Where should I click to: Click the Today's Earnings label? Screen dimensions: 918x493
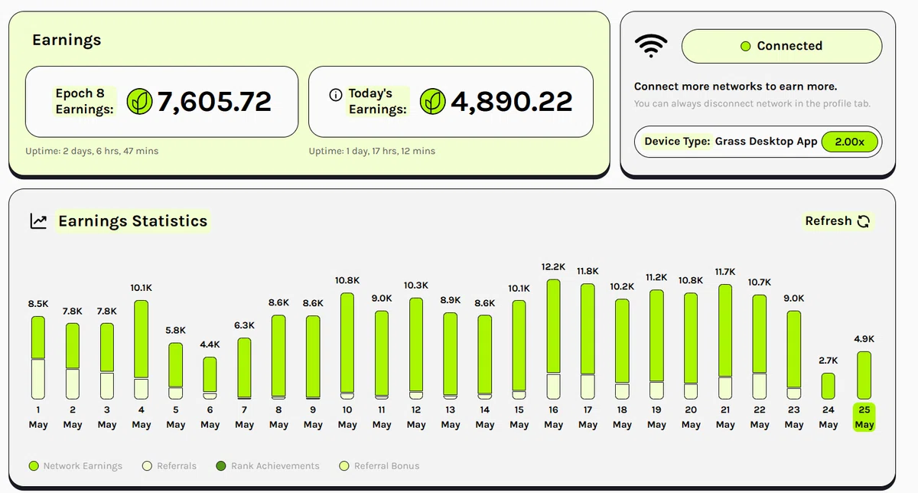[x=377, y=101]
